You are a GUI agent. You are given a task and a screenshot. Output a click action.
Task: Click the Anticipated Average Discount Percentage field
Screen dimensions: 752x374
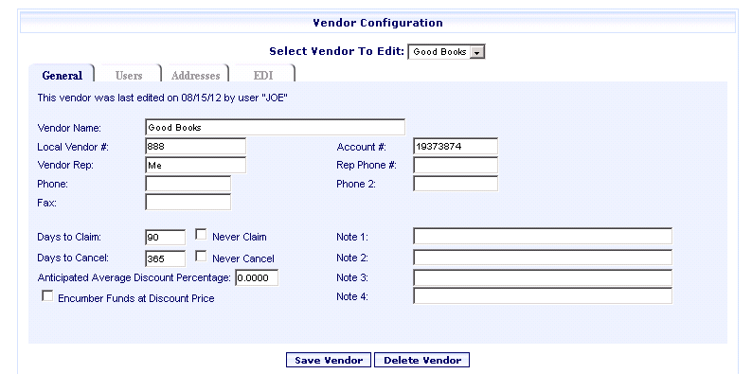(257, 277)
